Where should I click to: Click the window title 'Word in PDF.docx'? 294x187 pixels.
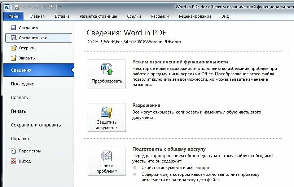[192, 7]
